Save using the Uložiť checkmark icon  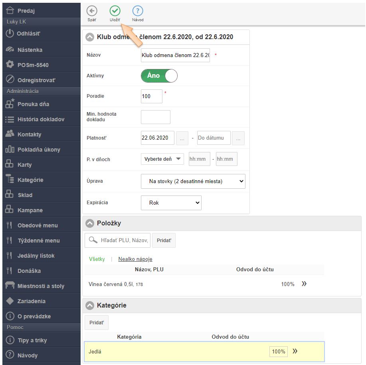coord(115,11)
